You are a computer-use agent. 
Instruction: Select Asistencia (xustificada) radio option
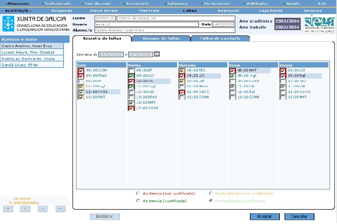[x=138, y=201]
